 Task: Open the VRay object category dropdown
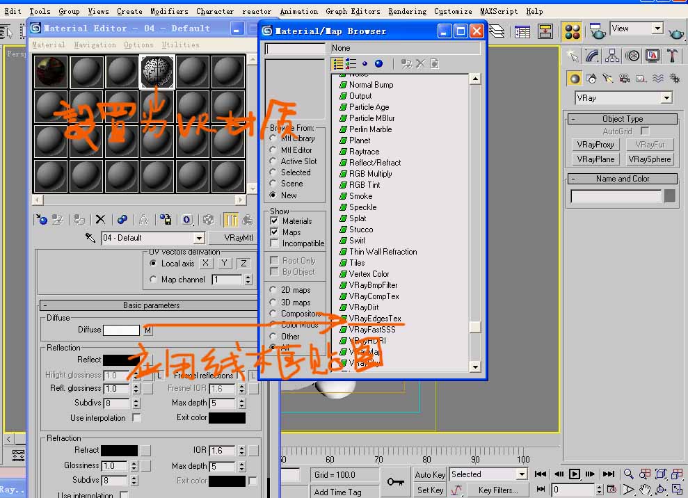coord(666,98)
